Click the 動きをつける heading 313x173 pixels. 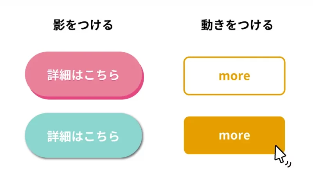[237, 25]
